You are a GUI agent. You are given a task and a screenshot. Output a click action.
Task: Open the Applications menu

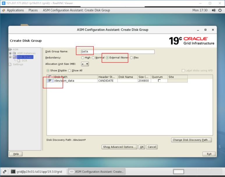pos(15,10)
